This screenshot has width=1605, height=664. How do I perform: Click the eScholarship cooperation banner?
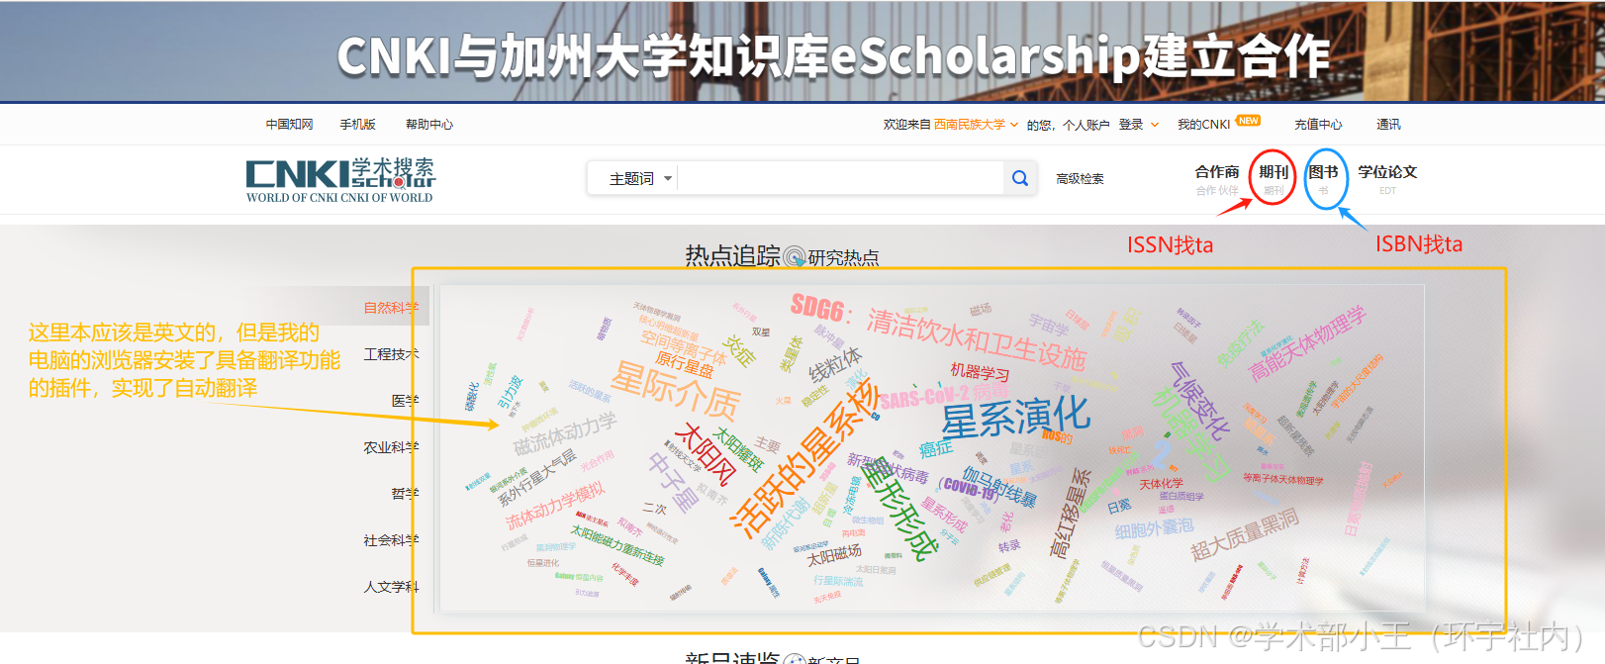pos(802,50)
